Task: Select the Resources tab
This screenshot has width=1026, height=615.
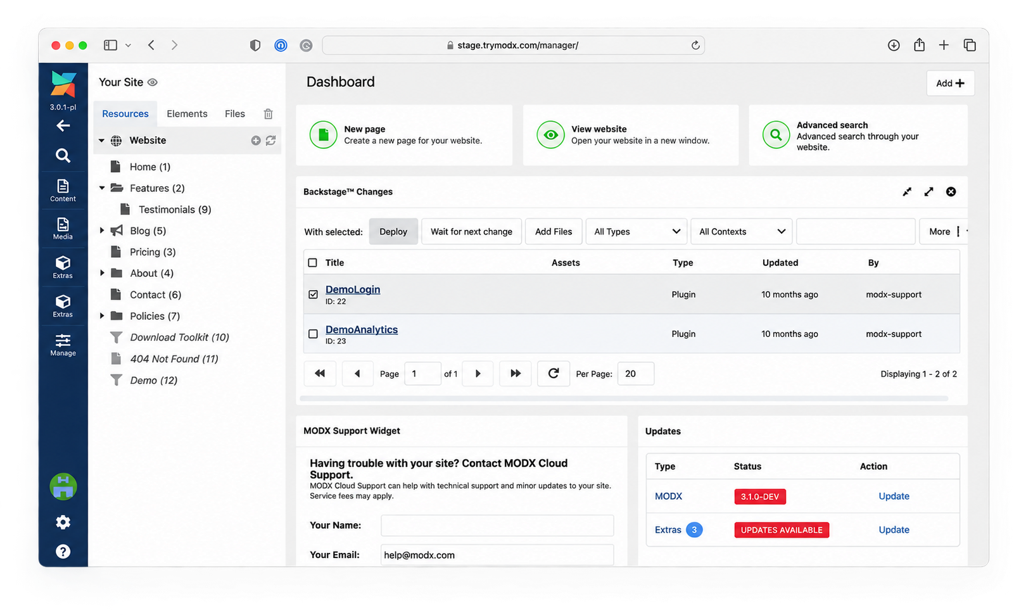Action: pos(125,114)
